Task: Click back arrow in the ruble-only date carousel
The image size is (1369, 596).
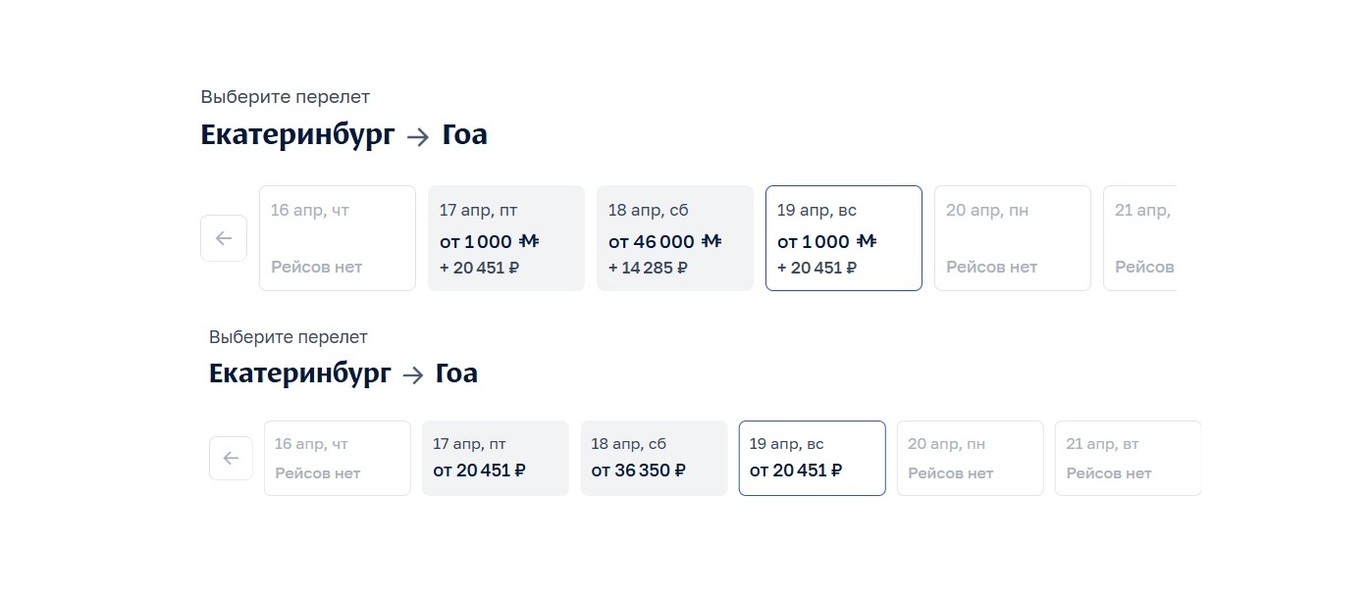Action: pyautogui.click(x=231, y=458)
